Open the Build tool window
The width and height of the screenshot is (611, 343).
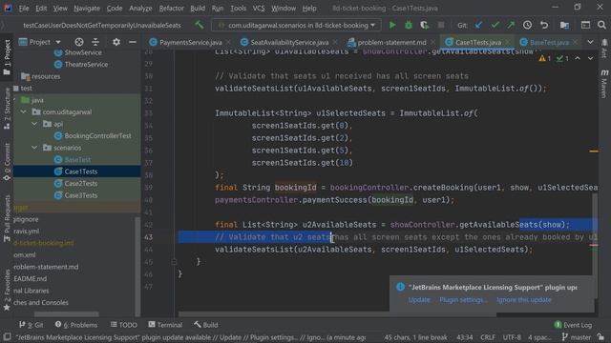click(x=206, y=325)
